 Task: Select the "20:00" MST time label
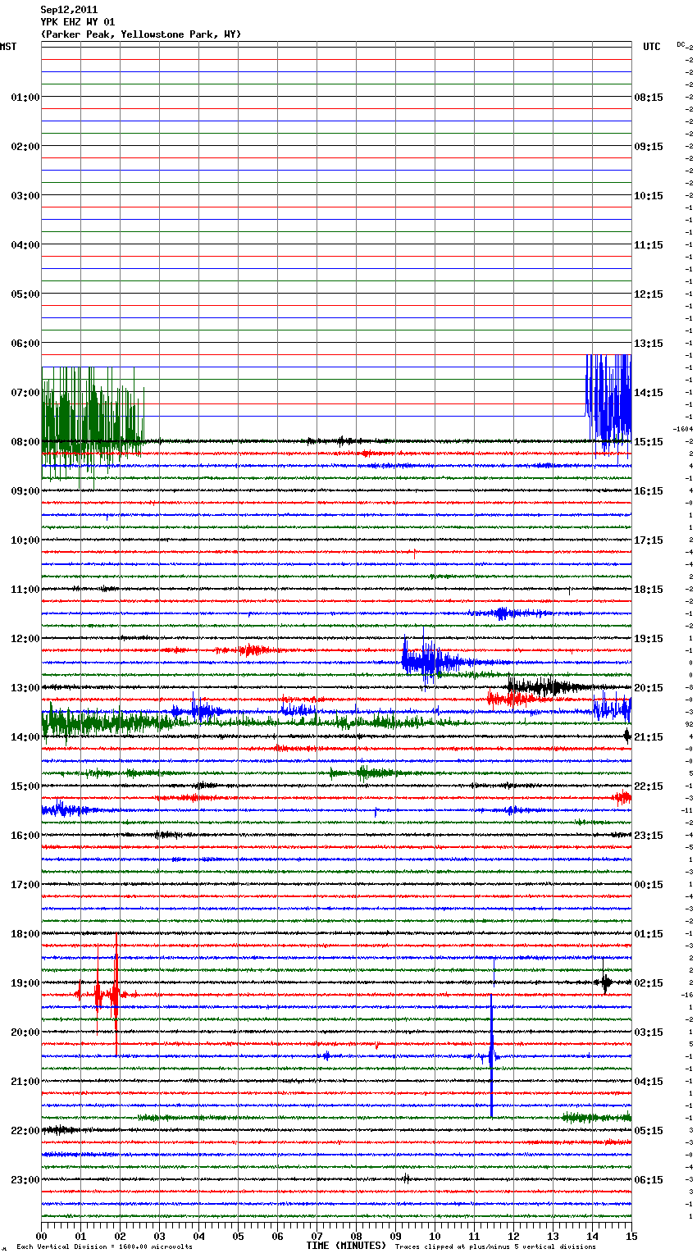click(25, 1032)
